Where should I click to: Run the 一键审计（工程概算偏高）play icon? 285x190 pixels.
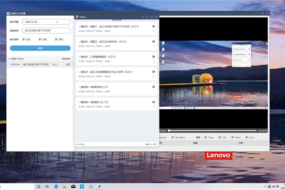click(154, 57)
